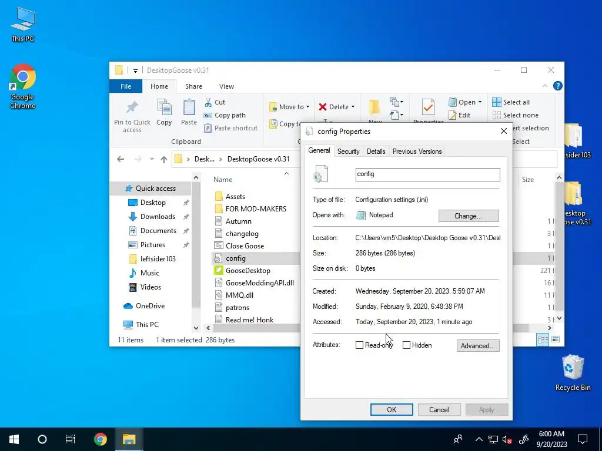Click the Cut scissors icon
Viewport: 602px width, 451px height.
coord(208,102)
